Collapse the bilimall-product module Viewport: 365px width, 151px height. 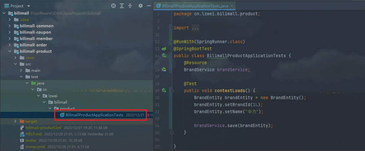coord(10,51)
